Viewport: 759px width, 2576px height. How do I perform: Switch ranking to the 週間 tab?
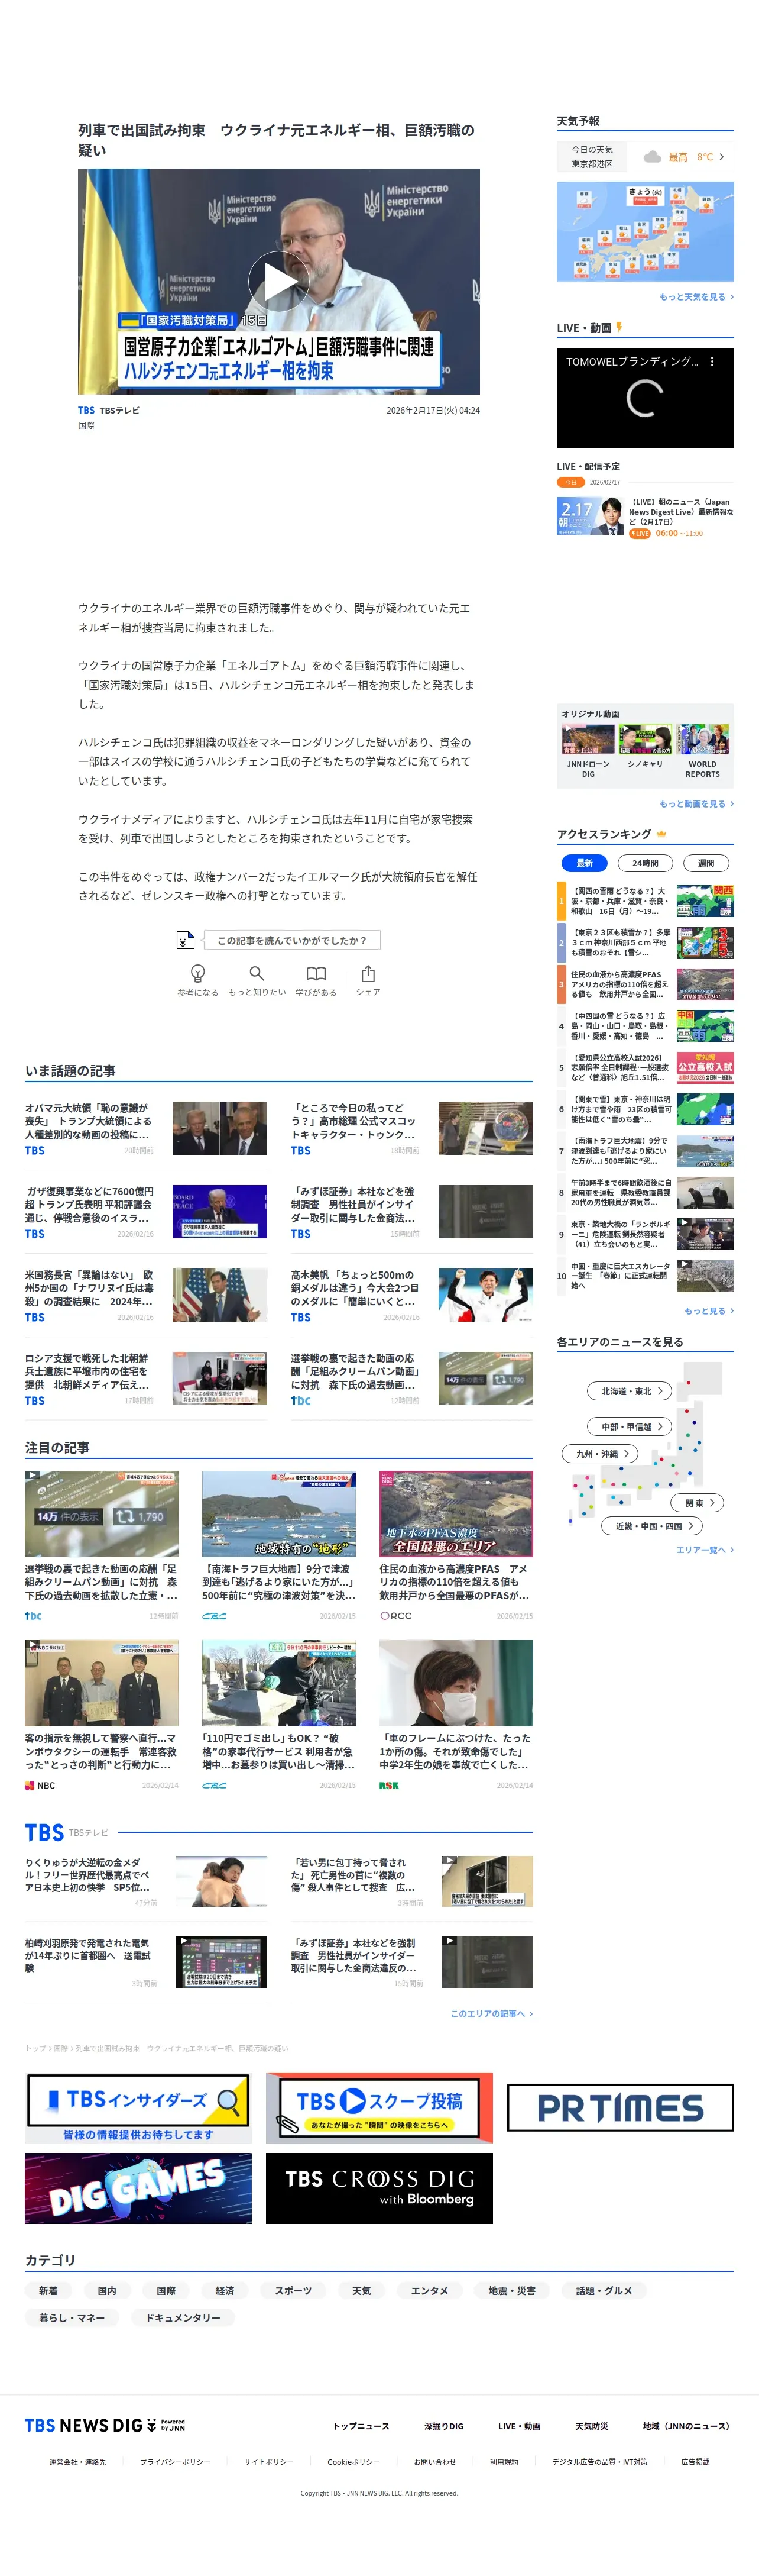[706, 863]
